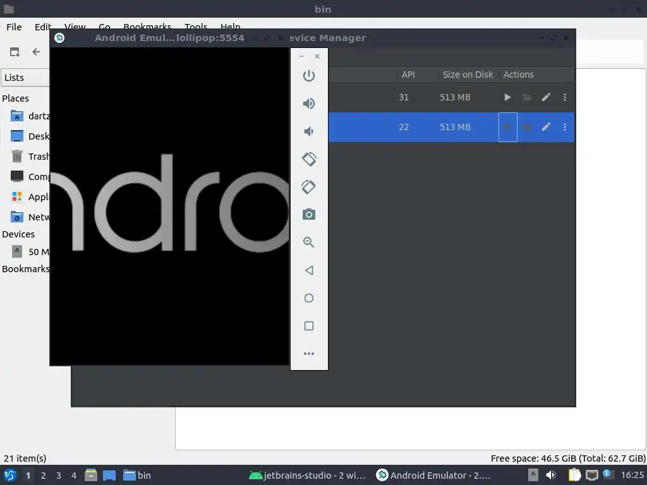This screenshot has width=647, height=485.
Task: Tap the emulator Back triangle button
Action: [x=308, y=270]
